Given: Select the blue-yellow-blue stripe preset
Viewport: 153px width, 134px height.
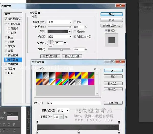Looking at the screenshot, I should point(78,75).
